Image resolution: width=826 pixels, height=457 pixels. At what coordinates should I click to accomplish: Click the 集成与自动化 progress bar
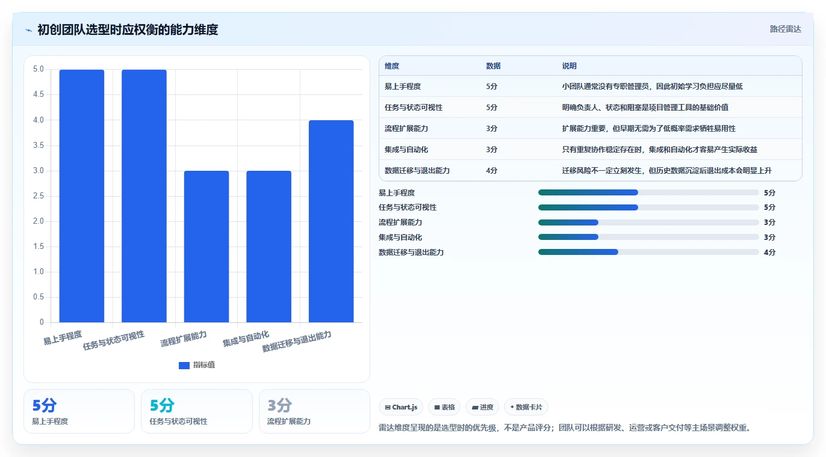pos(648,238)
